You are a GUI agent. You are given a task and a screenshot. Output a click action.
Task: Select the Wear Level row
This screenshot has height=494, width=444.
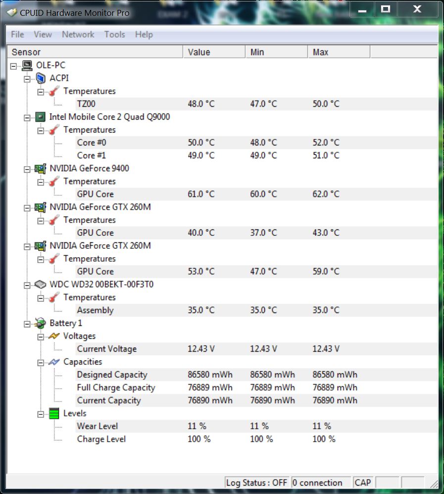tap(256, 426)
